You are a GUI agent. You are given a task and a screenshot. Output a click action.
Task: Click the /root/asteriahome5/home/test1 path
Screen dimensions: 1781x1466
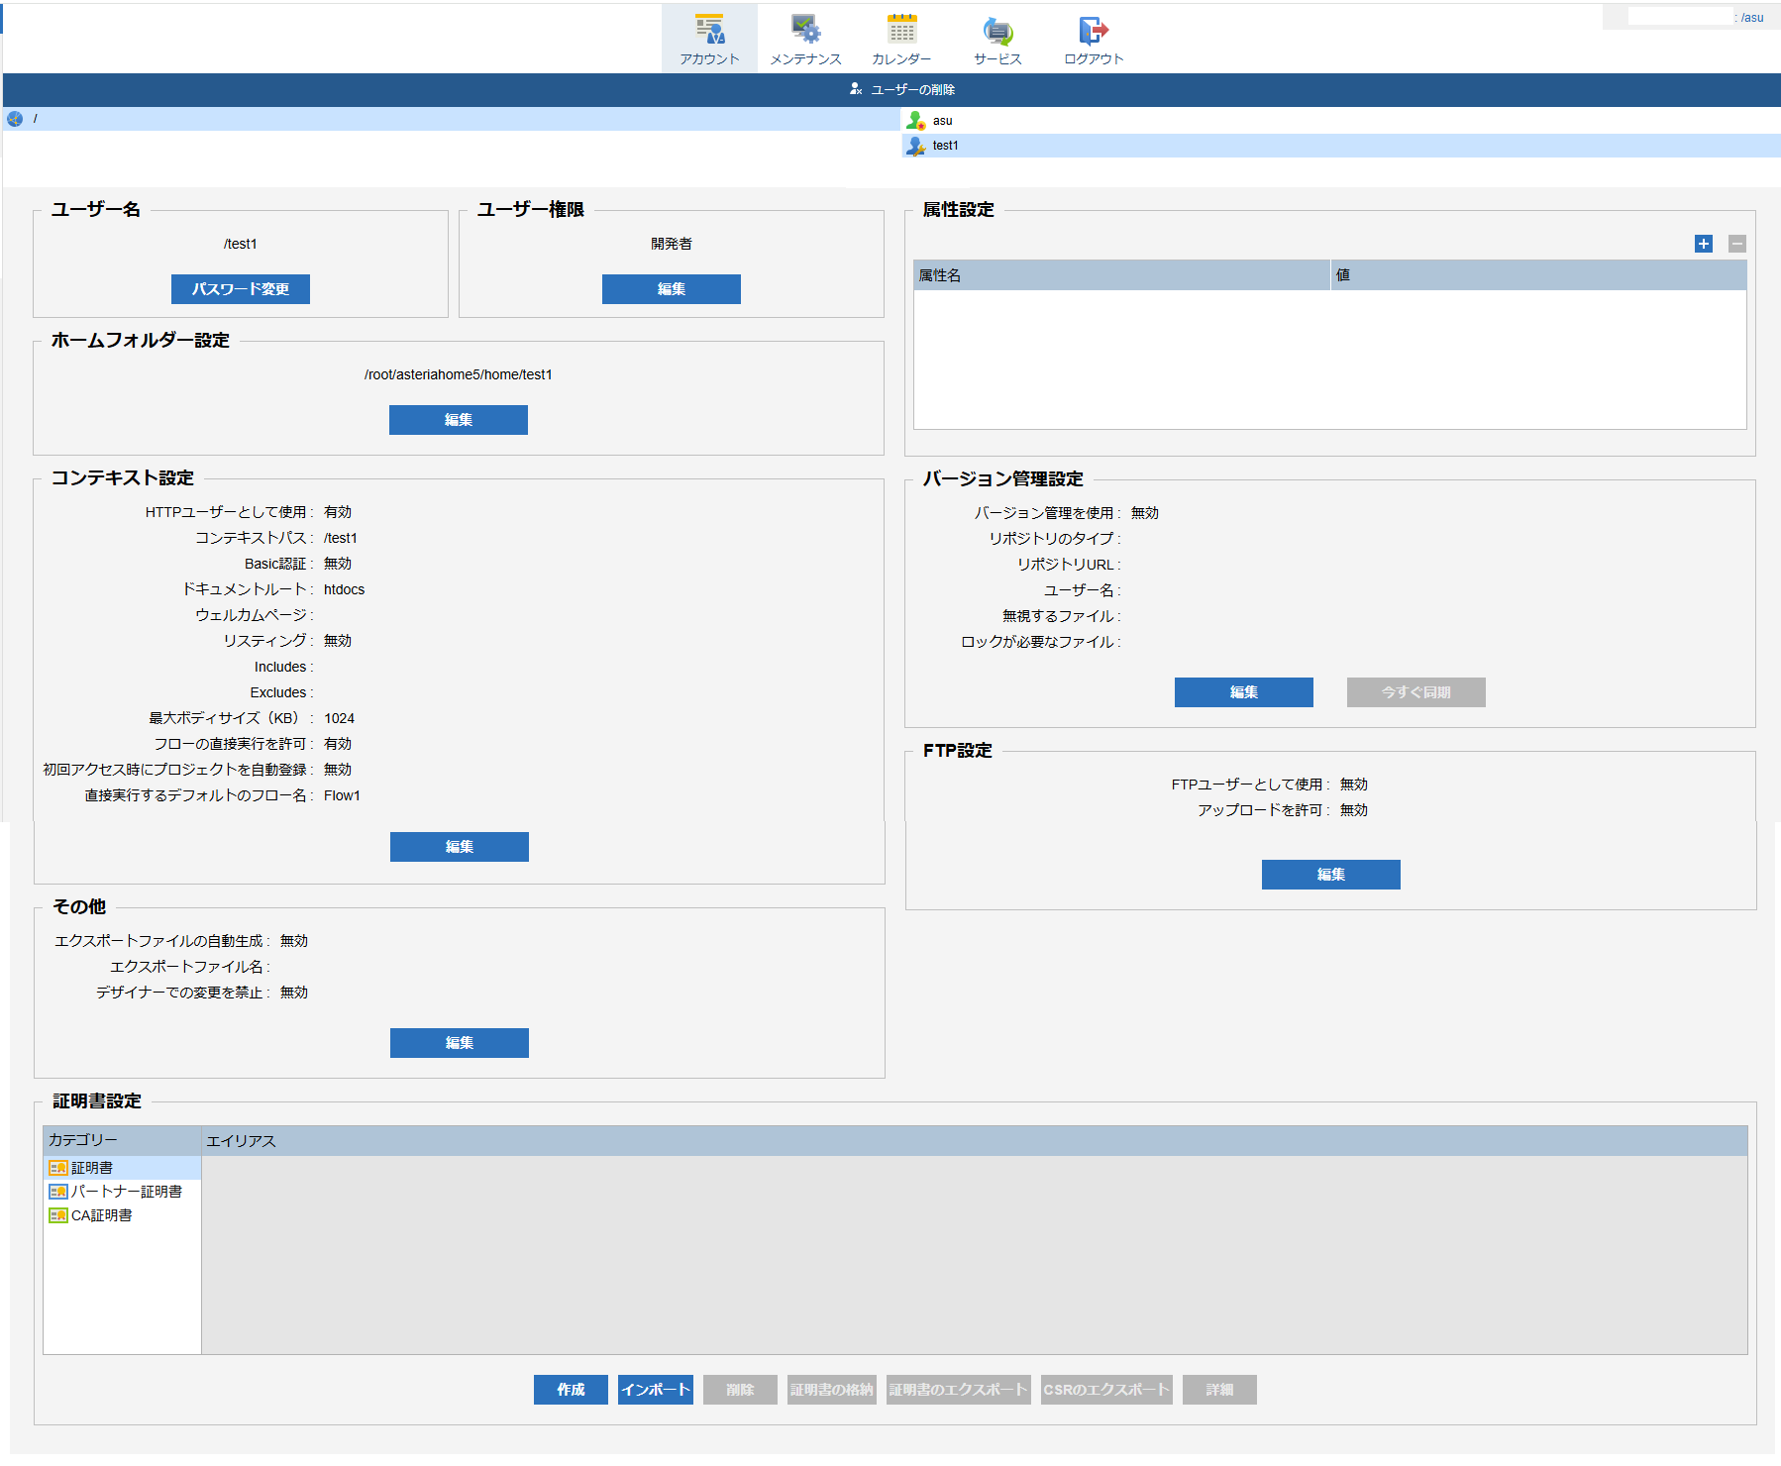click(459, 374)
